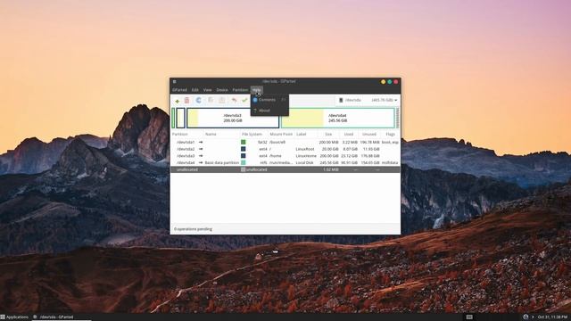The image size is (571, 321).
Task: Click the Size column header
Action: pos(328,135)
